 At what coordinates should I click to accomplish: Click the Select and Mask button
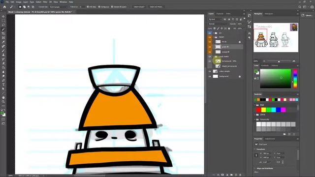point(157,7)
